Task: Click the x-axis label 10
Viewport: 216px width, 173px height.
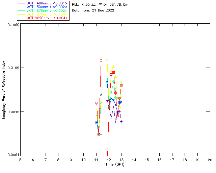Action: pyautogui.click(x=84, y=160)
